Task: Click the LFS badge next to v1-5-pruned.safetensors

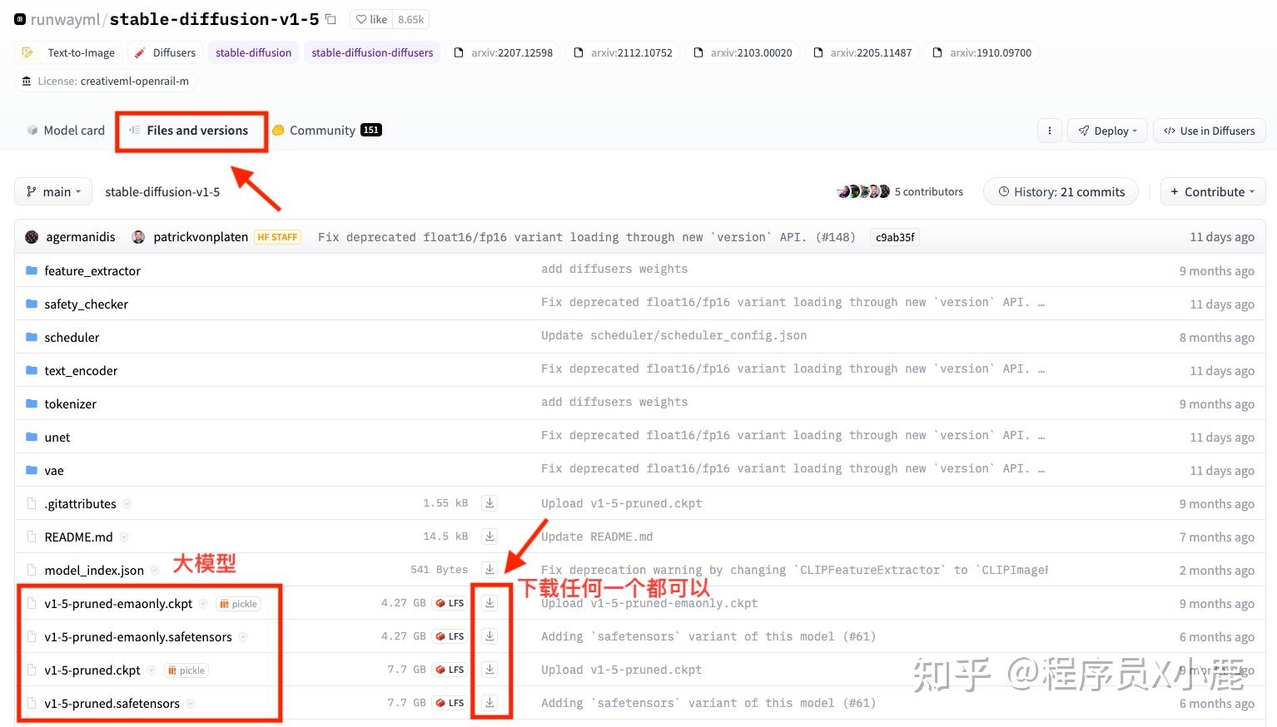Action: 449,702
